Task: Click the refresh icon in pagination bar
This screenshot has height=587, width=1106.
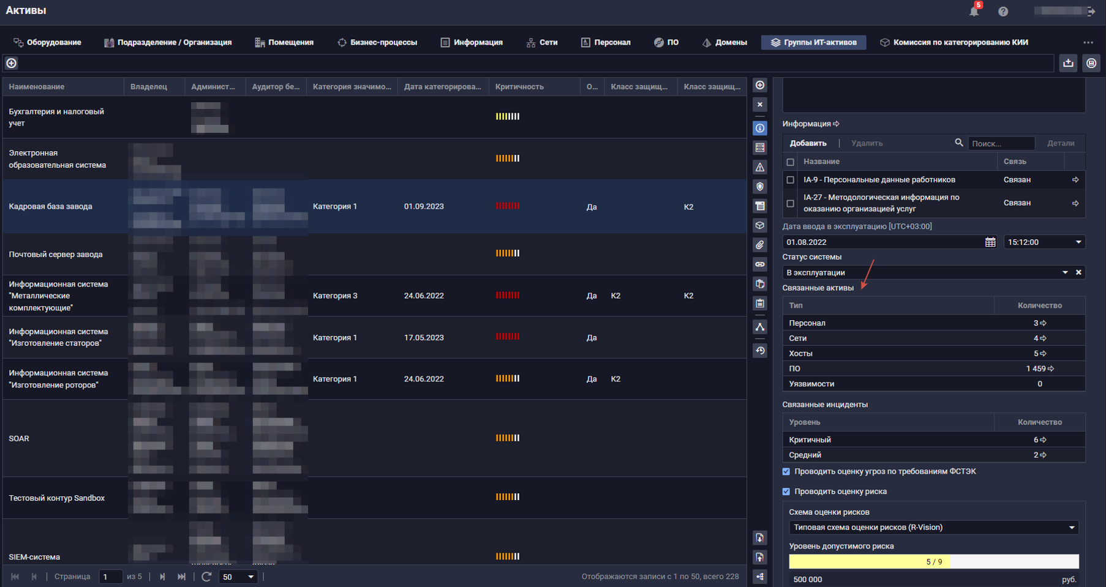Action: point(206,577)
